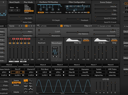Select the Filter EG modulation source
Image resolution: width=128 pixels, height=95 pixels.
(x=72, y=72)
